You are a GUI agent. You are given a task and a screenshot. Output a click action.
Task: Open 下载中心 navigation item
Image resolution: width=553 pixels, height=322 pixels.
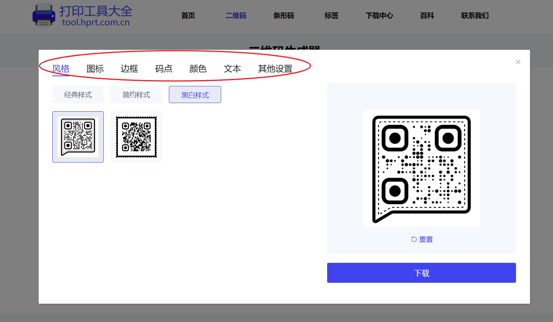(x=379, y=16)
